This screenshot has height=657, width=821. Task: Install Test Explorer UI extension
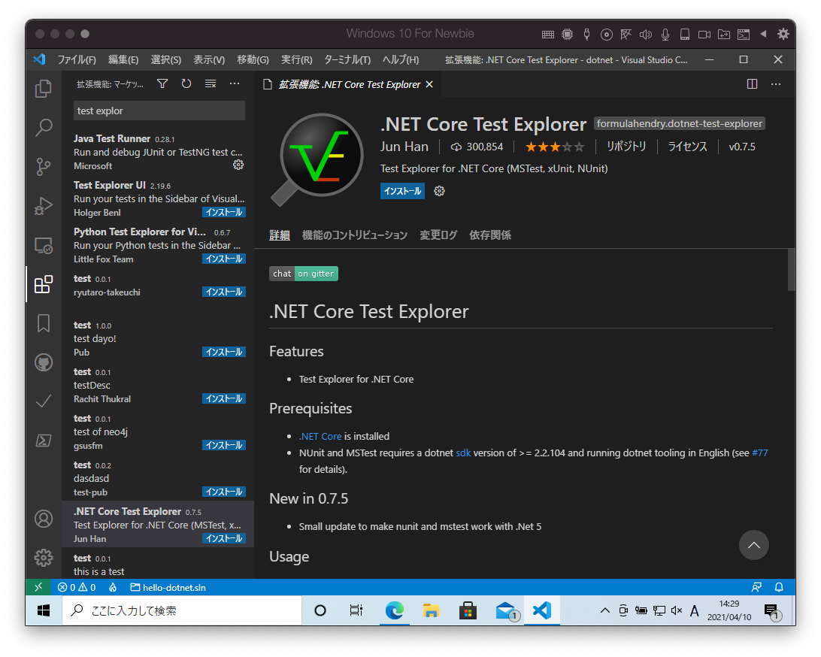223,212
